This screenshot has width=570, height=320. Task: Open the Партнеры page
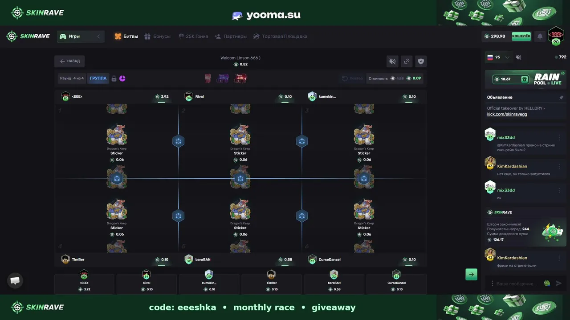point(231,36)
